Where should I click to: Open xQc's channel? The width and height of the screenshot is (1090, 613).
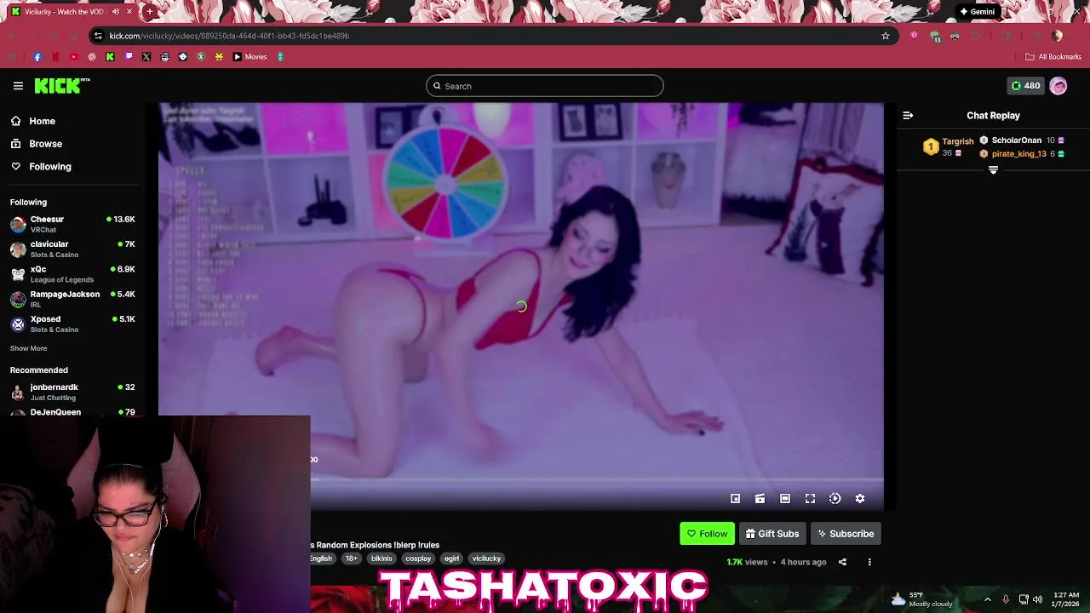click(72, 273)
